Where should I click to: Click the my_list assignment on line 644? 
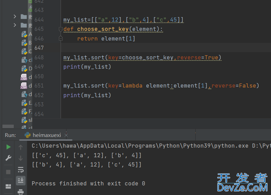point(123,20)
